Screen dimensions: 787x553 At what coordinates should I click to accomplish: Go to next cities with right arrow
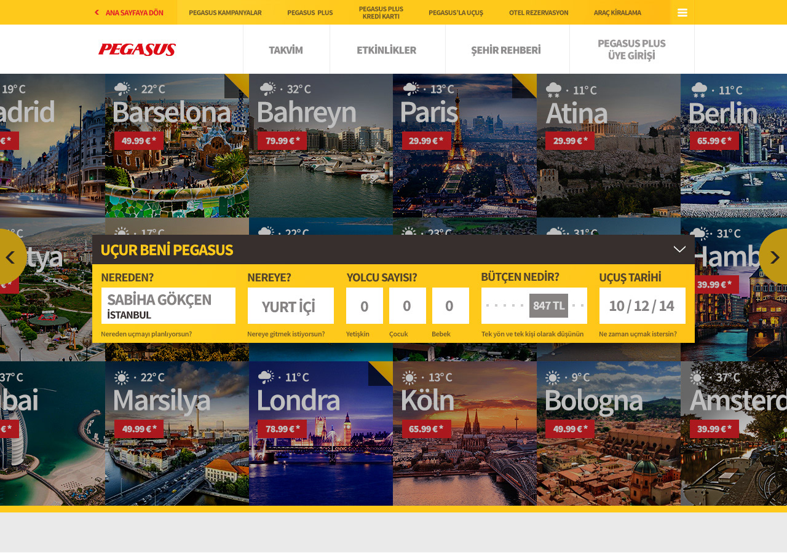pos(774,257)
